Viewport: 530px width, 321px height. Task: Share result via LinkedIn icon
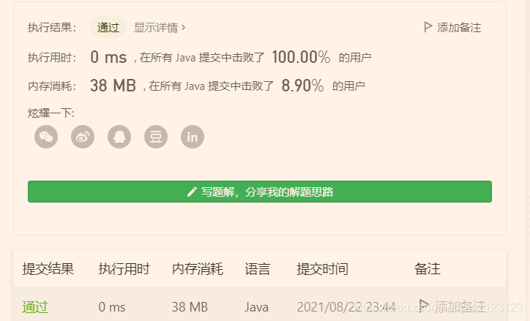click(193, 137)
